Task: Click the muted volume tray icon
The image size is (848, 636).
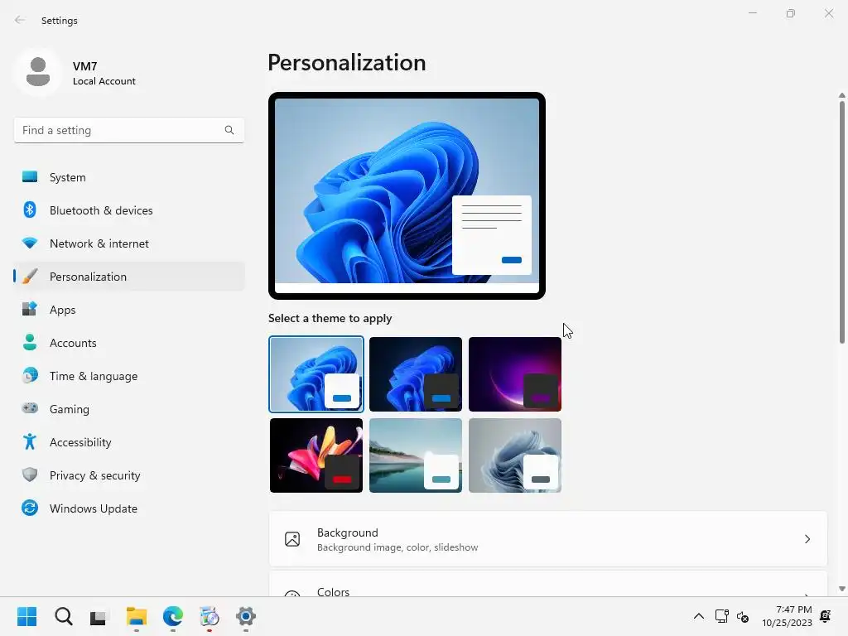Action: 743,616
